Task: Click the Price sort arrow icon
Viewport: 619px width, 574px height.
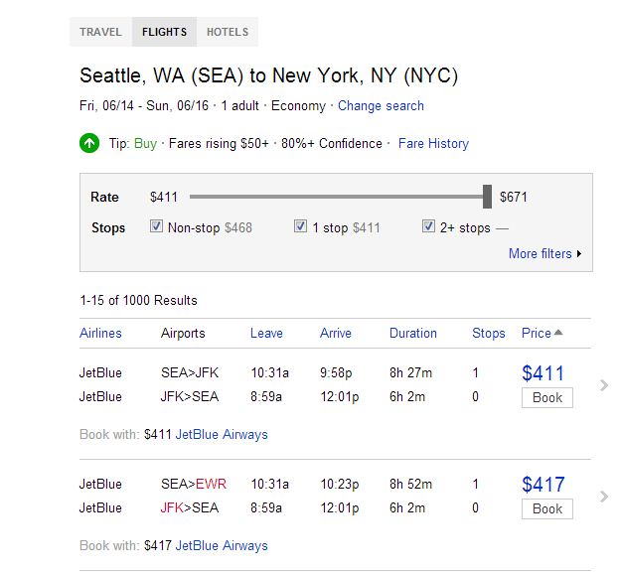Action: [x=558, y=333]
